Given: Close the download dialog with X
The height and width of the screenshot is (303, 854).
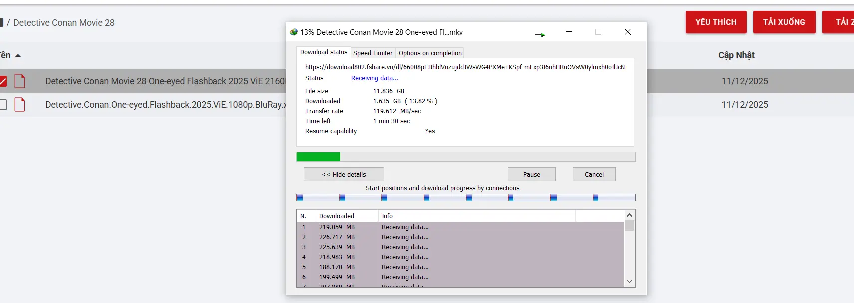Looking at the screenshot, I should click(x=627, y=32).
